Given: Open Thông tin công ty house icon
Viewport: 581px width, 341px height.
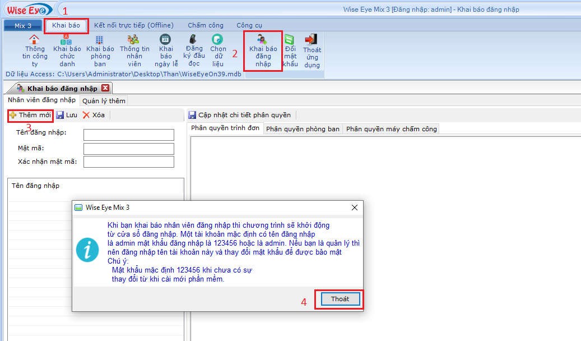Looking at the screenshot, I should pos(35,40).
